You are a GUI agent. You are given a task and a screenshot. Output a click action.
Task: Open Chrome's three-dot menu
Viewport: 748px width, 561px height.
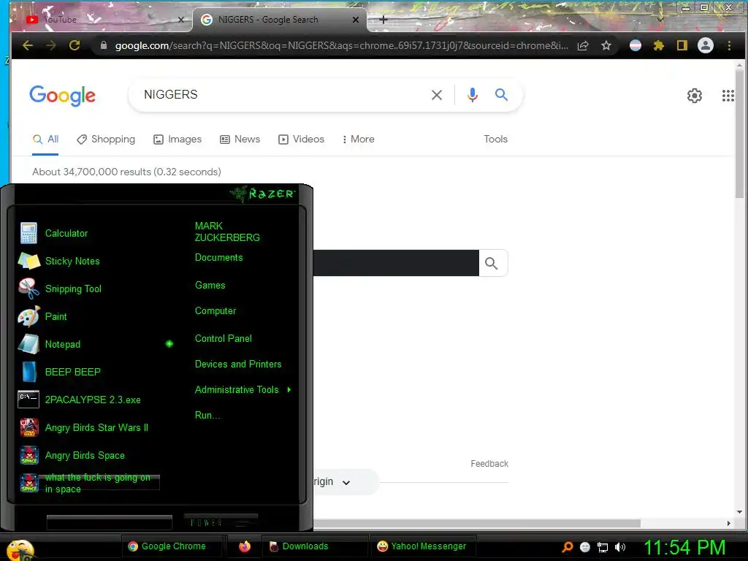point(729,45)
